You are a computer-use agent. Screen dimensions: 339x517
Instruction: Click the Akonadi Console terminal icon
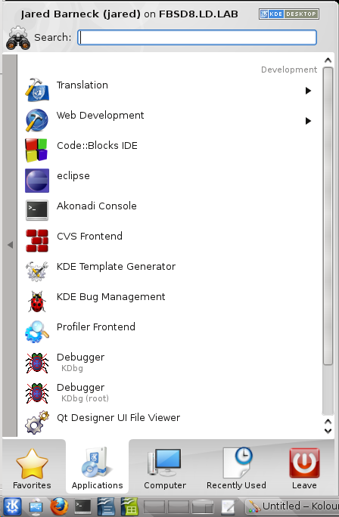click(x=37, y=210)
